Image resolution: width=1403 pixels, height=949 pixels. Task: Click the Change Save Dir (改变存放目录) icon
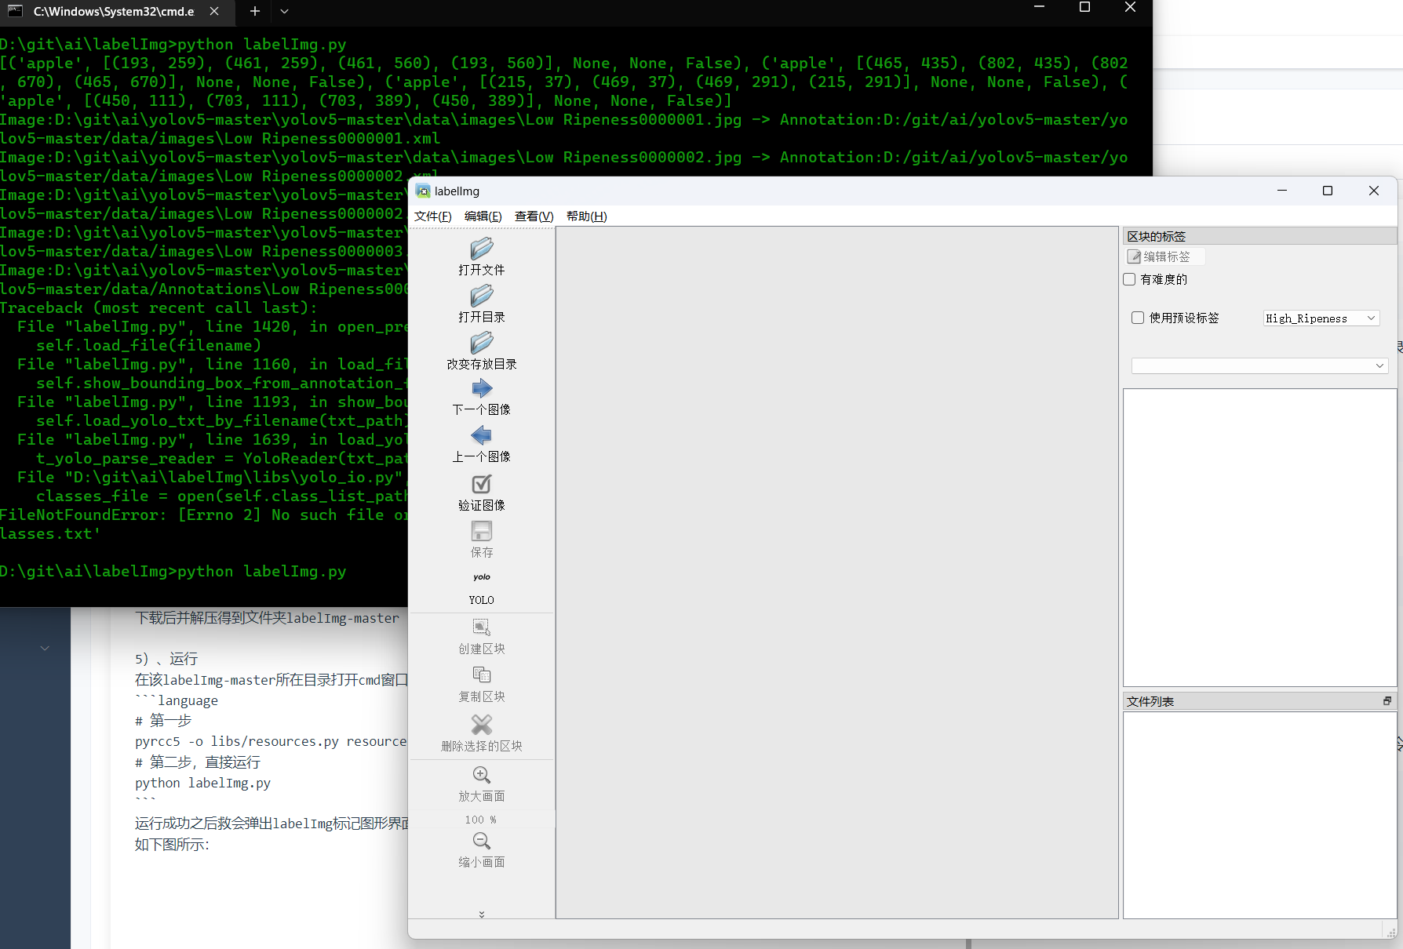[x=481, y=344]
